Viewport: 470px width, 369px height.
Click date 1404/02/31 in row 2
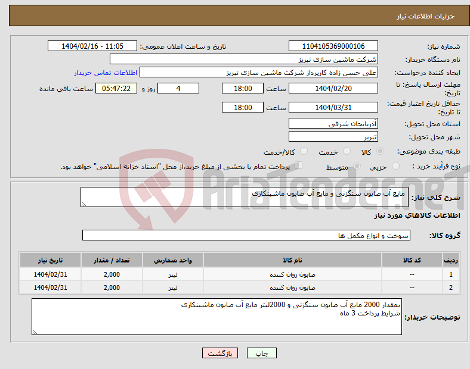(50, 287)
